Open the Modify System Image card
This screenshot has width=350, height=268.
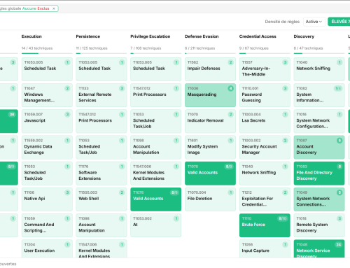tap(210, 148)
